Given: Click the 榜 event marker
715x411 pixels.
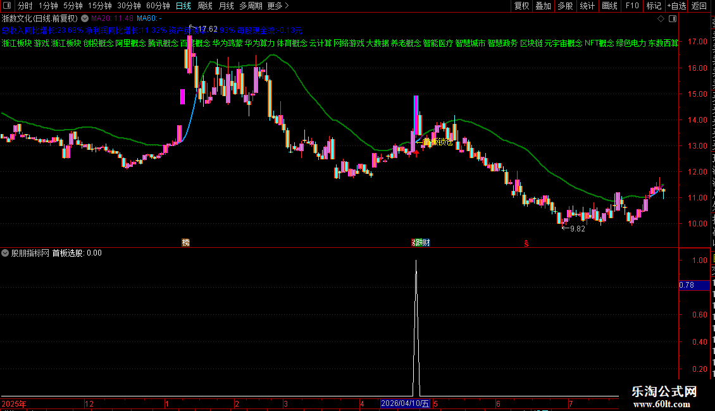Looking at the screenshot, I should [185, 242].
